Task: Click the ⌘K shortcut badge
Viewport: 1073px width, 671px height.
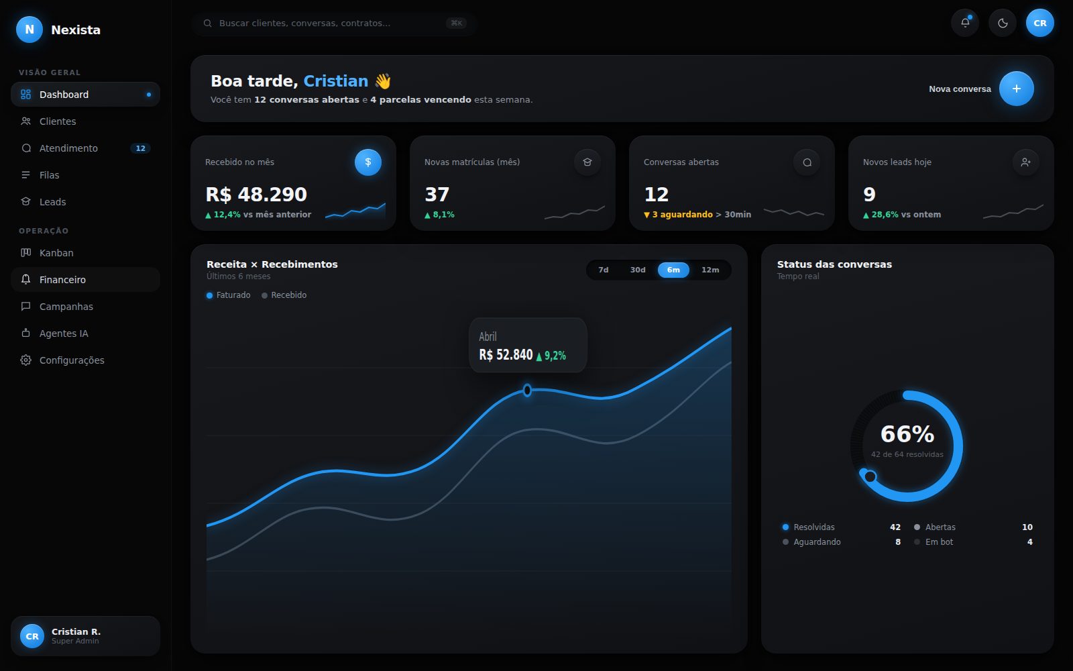Action: pyautogui.click(x=457, y=23)
